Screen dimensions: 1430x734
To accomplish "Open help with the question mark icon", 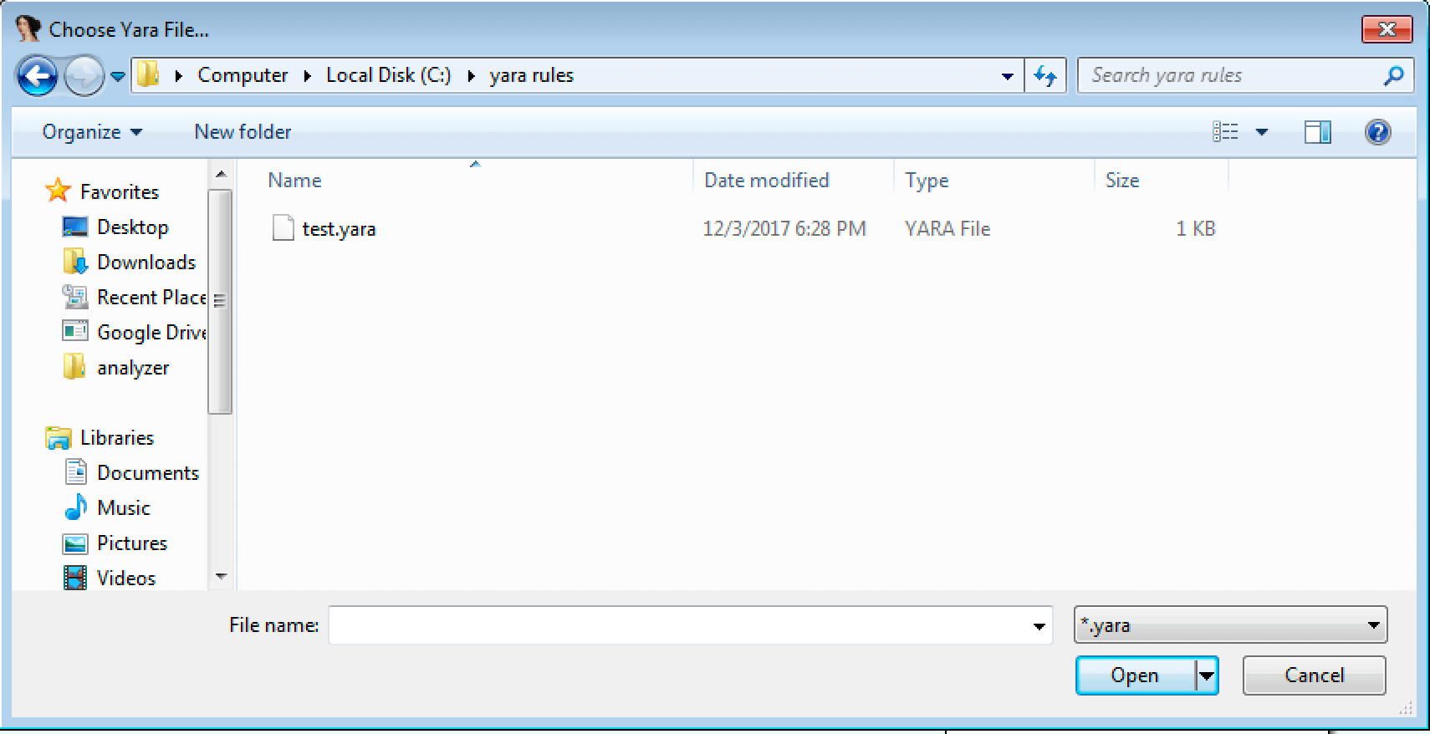I will point(1376,132).
